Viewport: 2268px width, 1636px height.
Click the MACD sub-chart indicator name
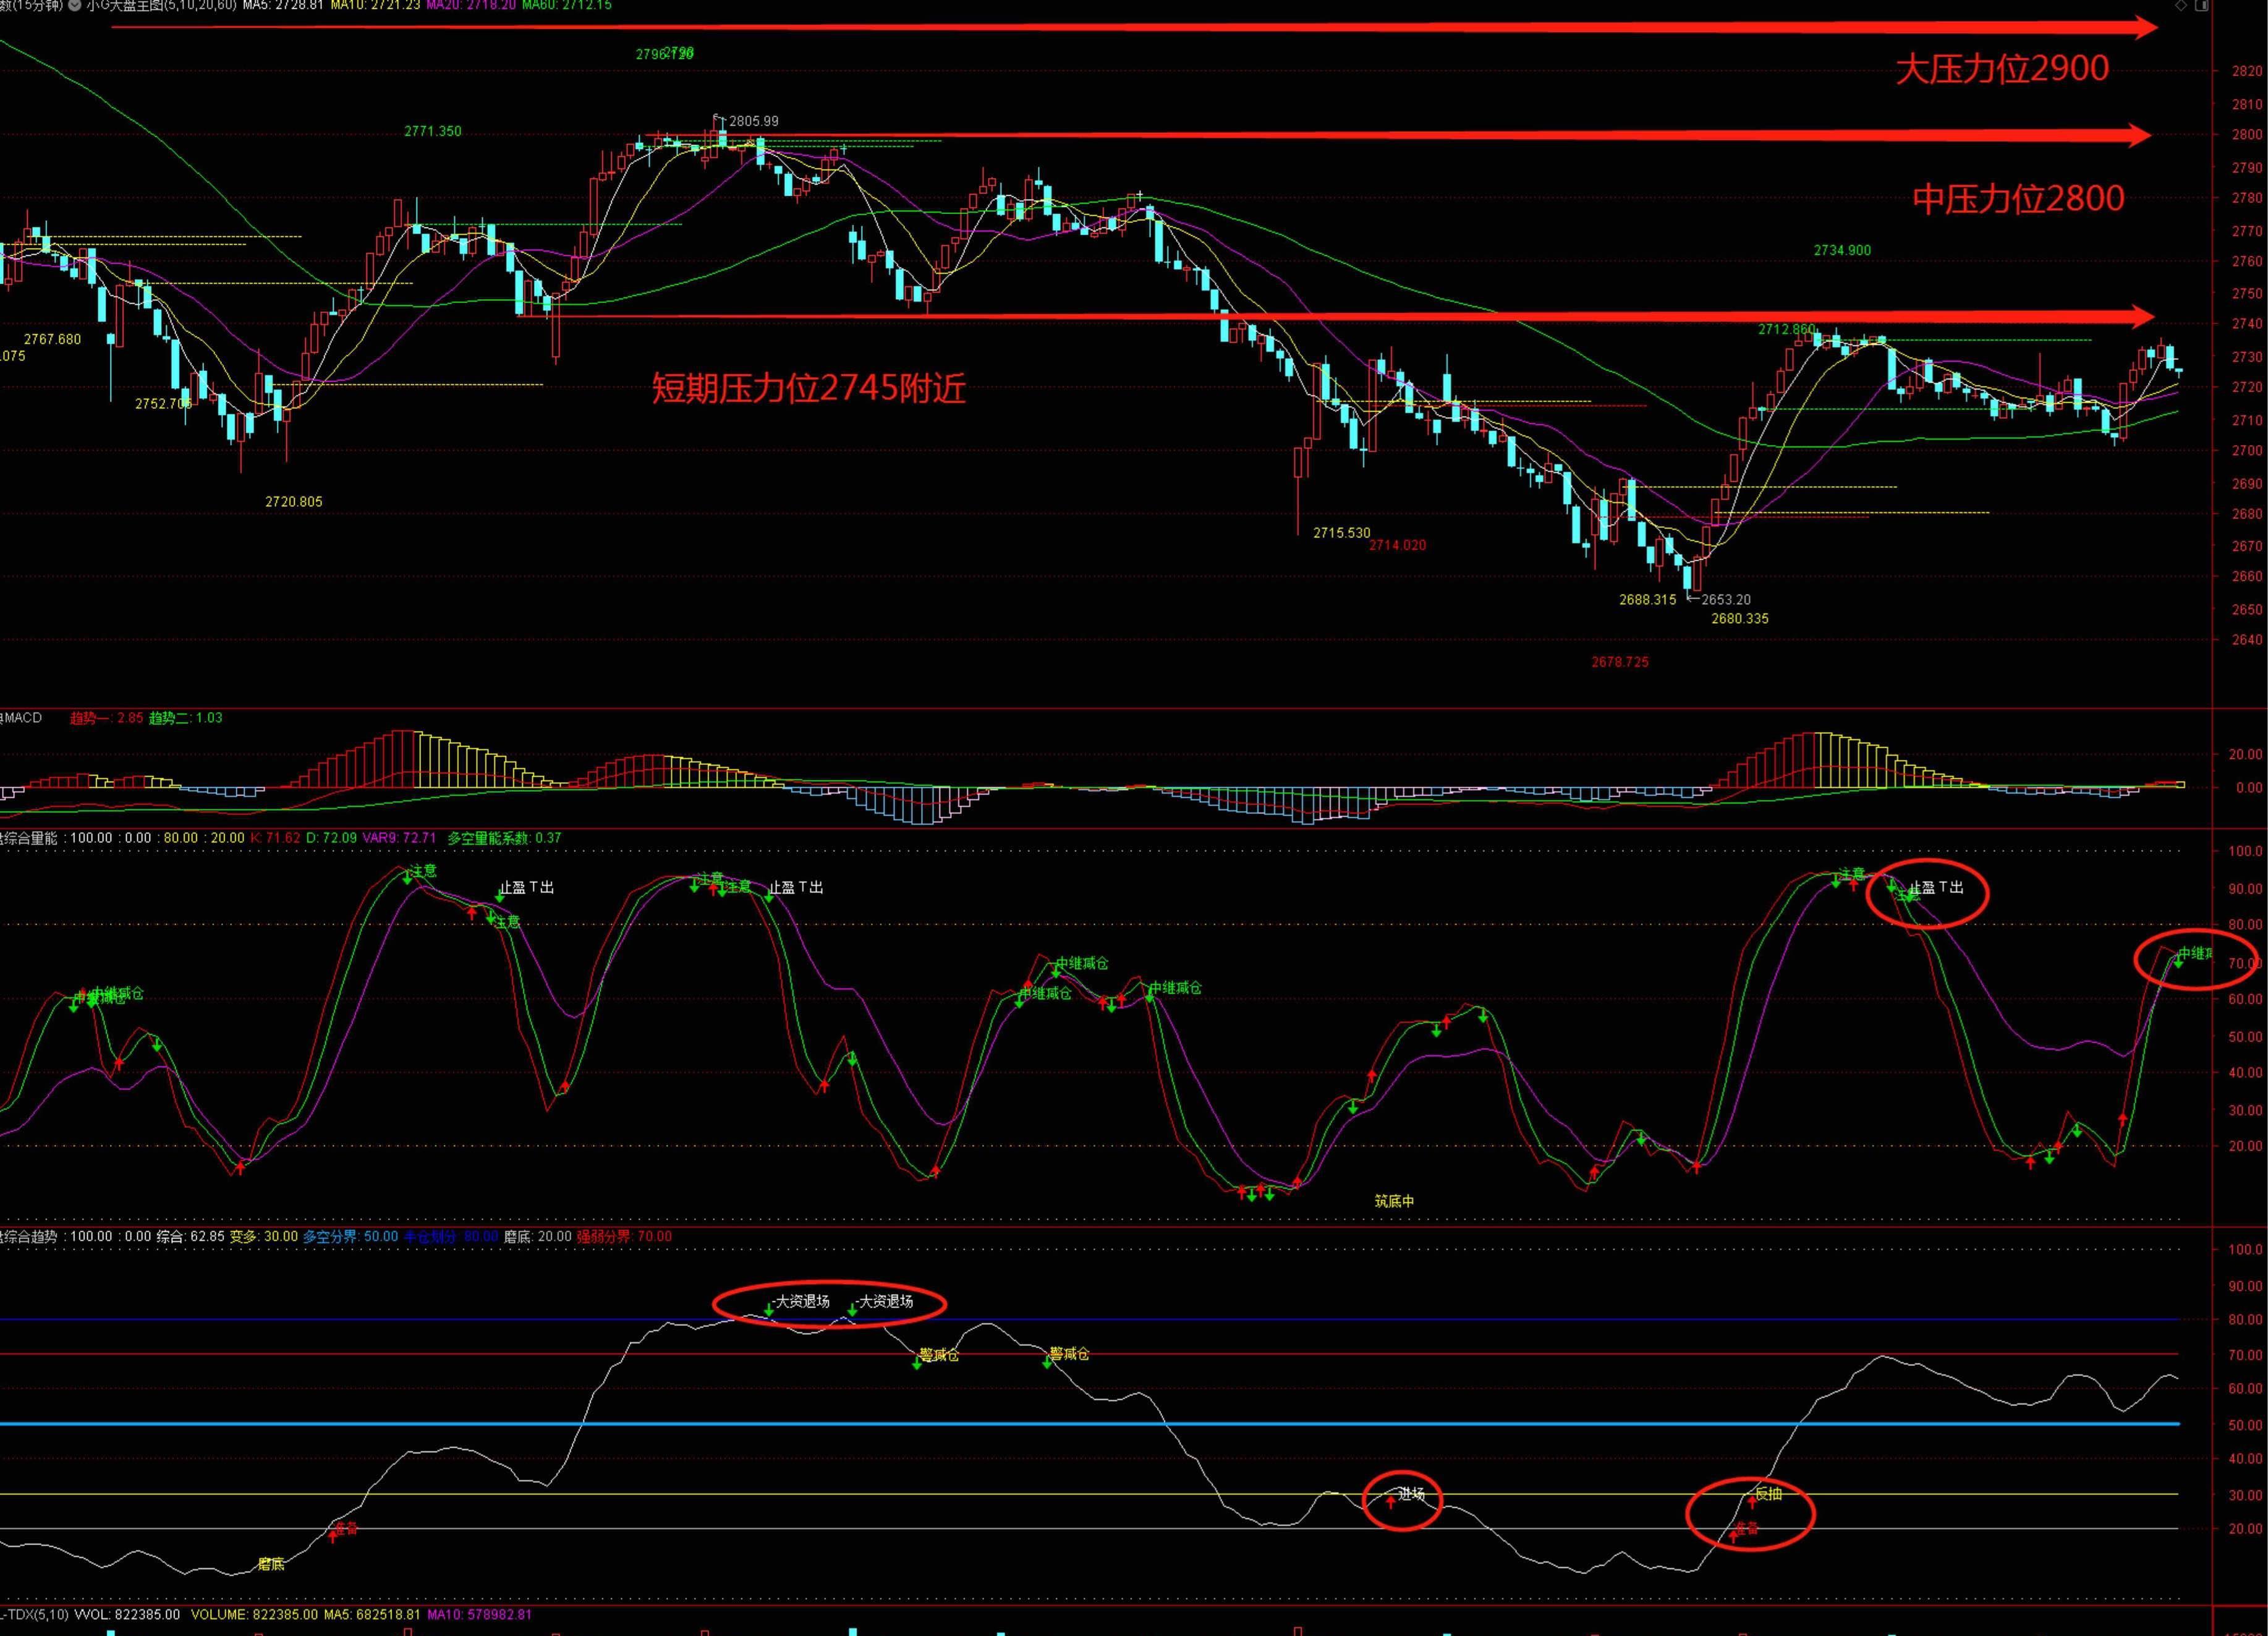pyautogui.click(x=22, y=718)
